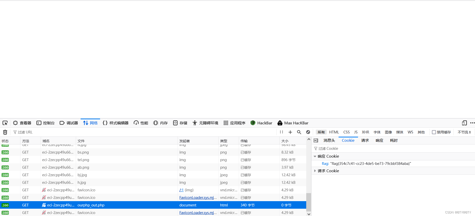Open the /:1 initiator link
This screenshot has width=475, height=216.
181,190
